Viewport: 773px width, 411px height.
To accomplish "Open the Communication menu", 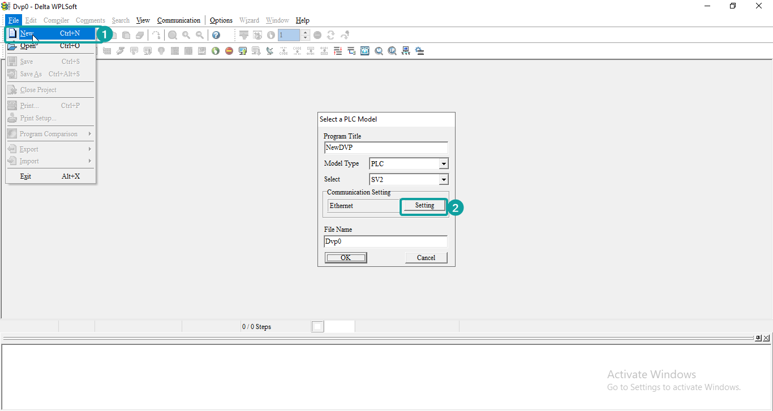I will click(x=178, y=20).
